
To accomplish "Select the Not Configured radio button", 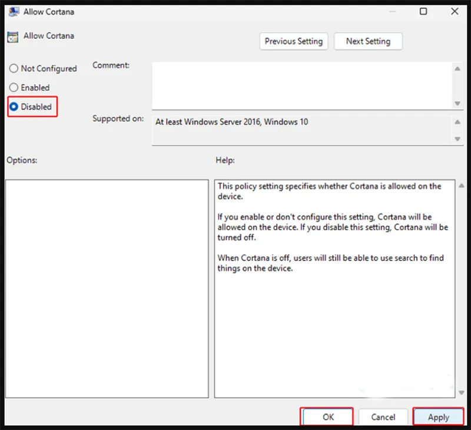I will [x=14, y=68].
